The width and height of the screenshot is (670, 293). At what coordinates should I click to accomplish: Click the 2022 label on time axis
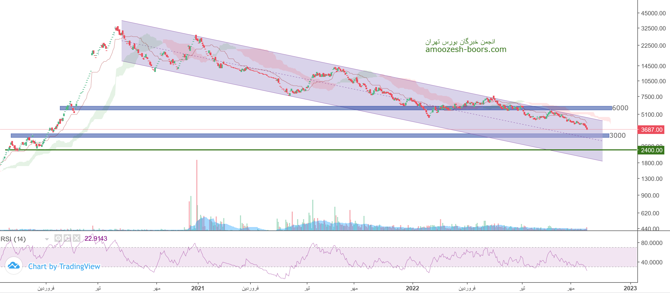[x=412, y=288]
